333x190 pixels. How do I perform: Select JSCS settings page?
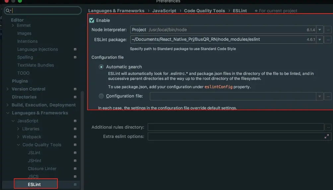tap(33, 177)
